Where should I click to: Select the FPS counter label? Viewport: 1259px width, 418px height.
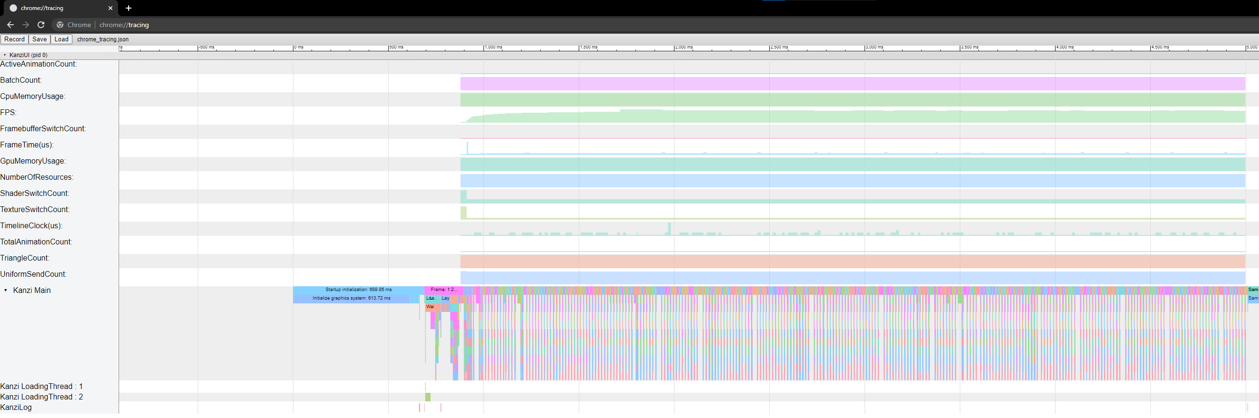(8, 113)
